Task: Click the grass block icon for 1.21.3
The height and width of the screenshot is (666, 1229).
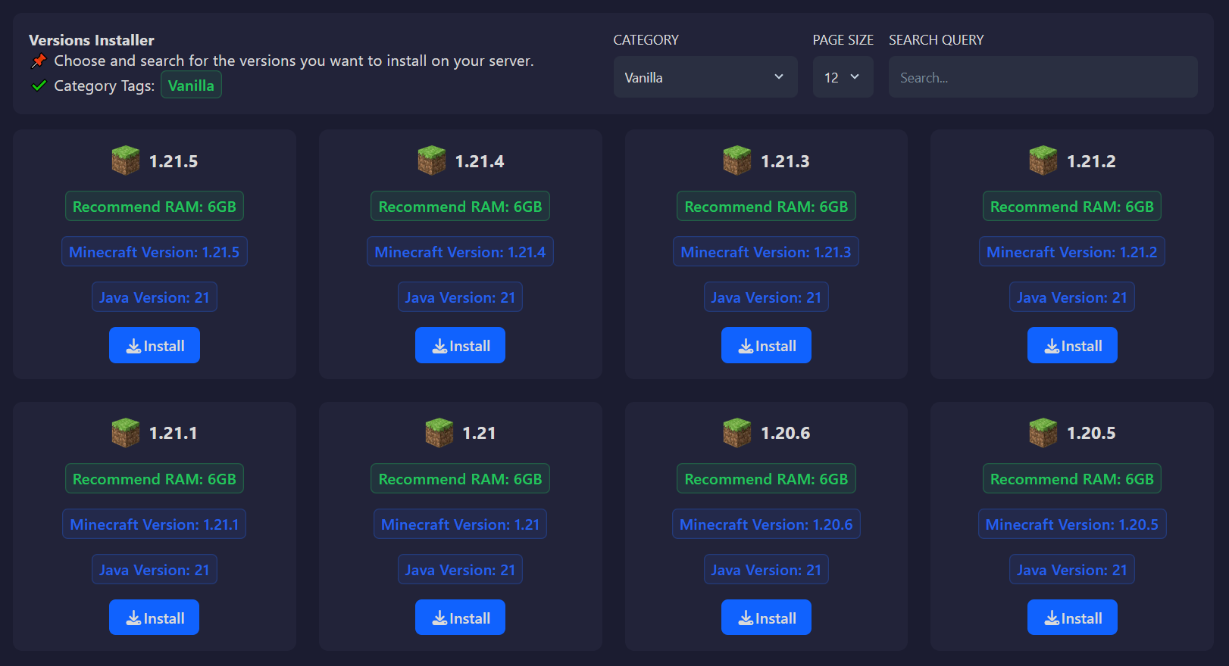Action: [x=737, y=160]
